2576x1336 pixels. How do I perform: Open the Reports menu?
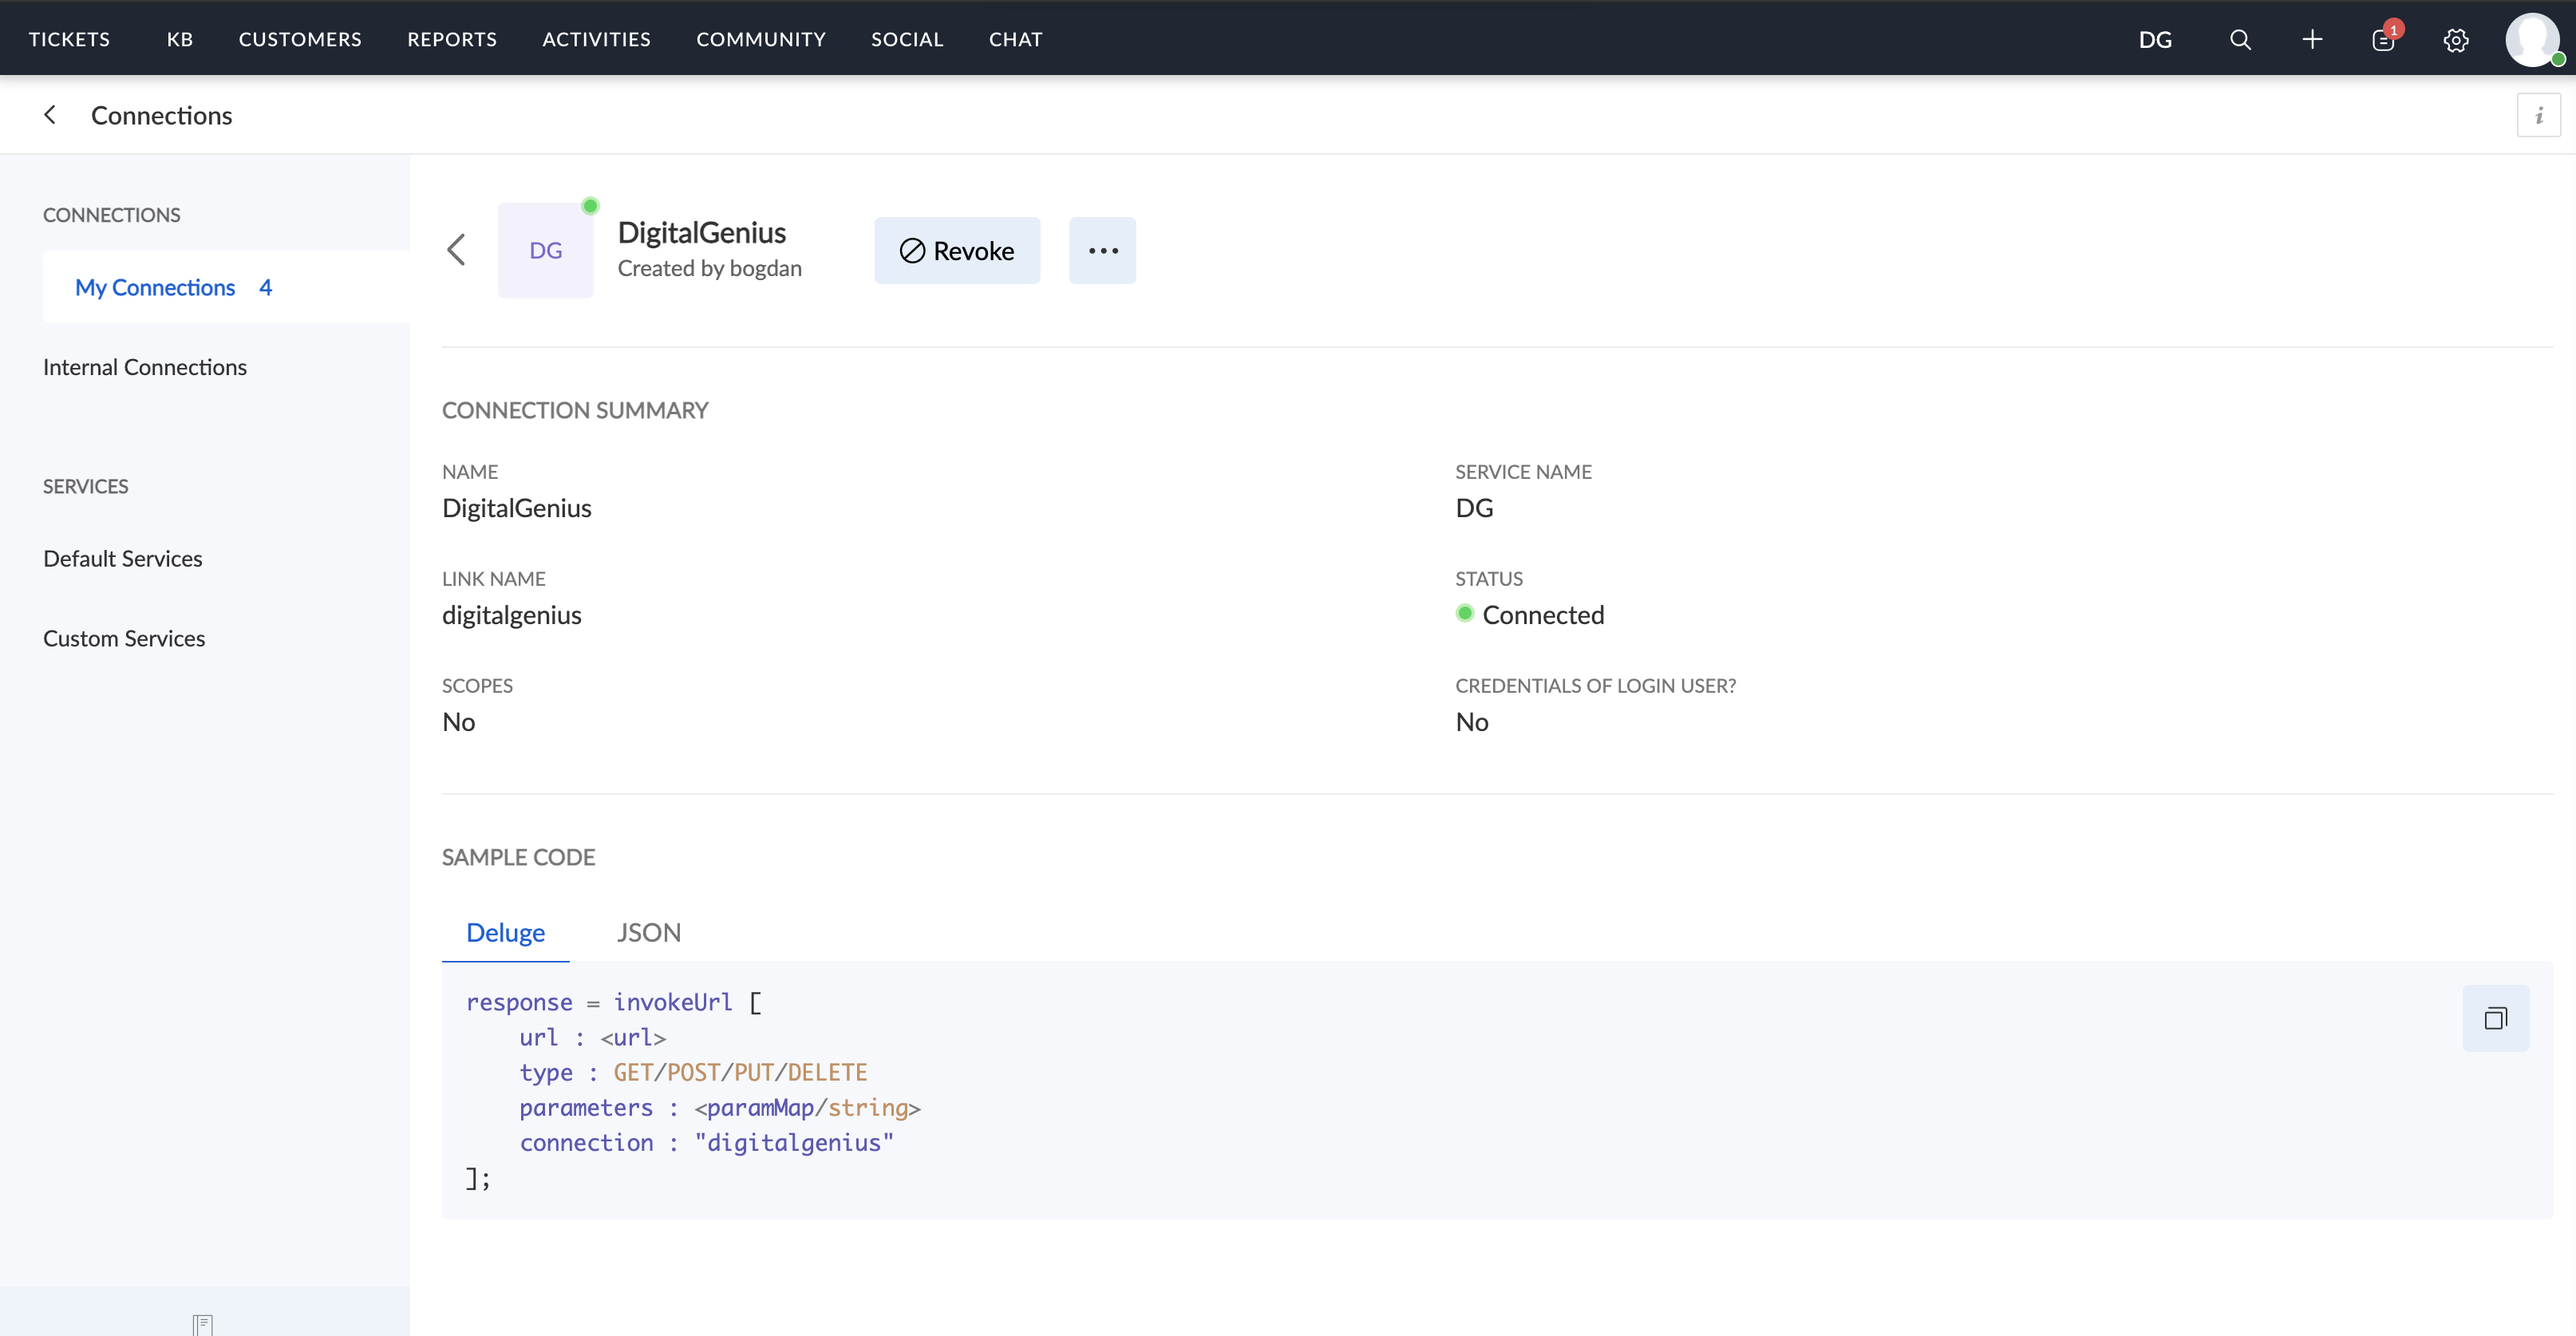[452, 39]
